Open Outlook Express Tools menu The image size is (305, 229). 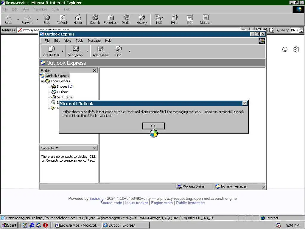(79, 41)
